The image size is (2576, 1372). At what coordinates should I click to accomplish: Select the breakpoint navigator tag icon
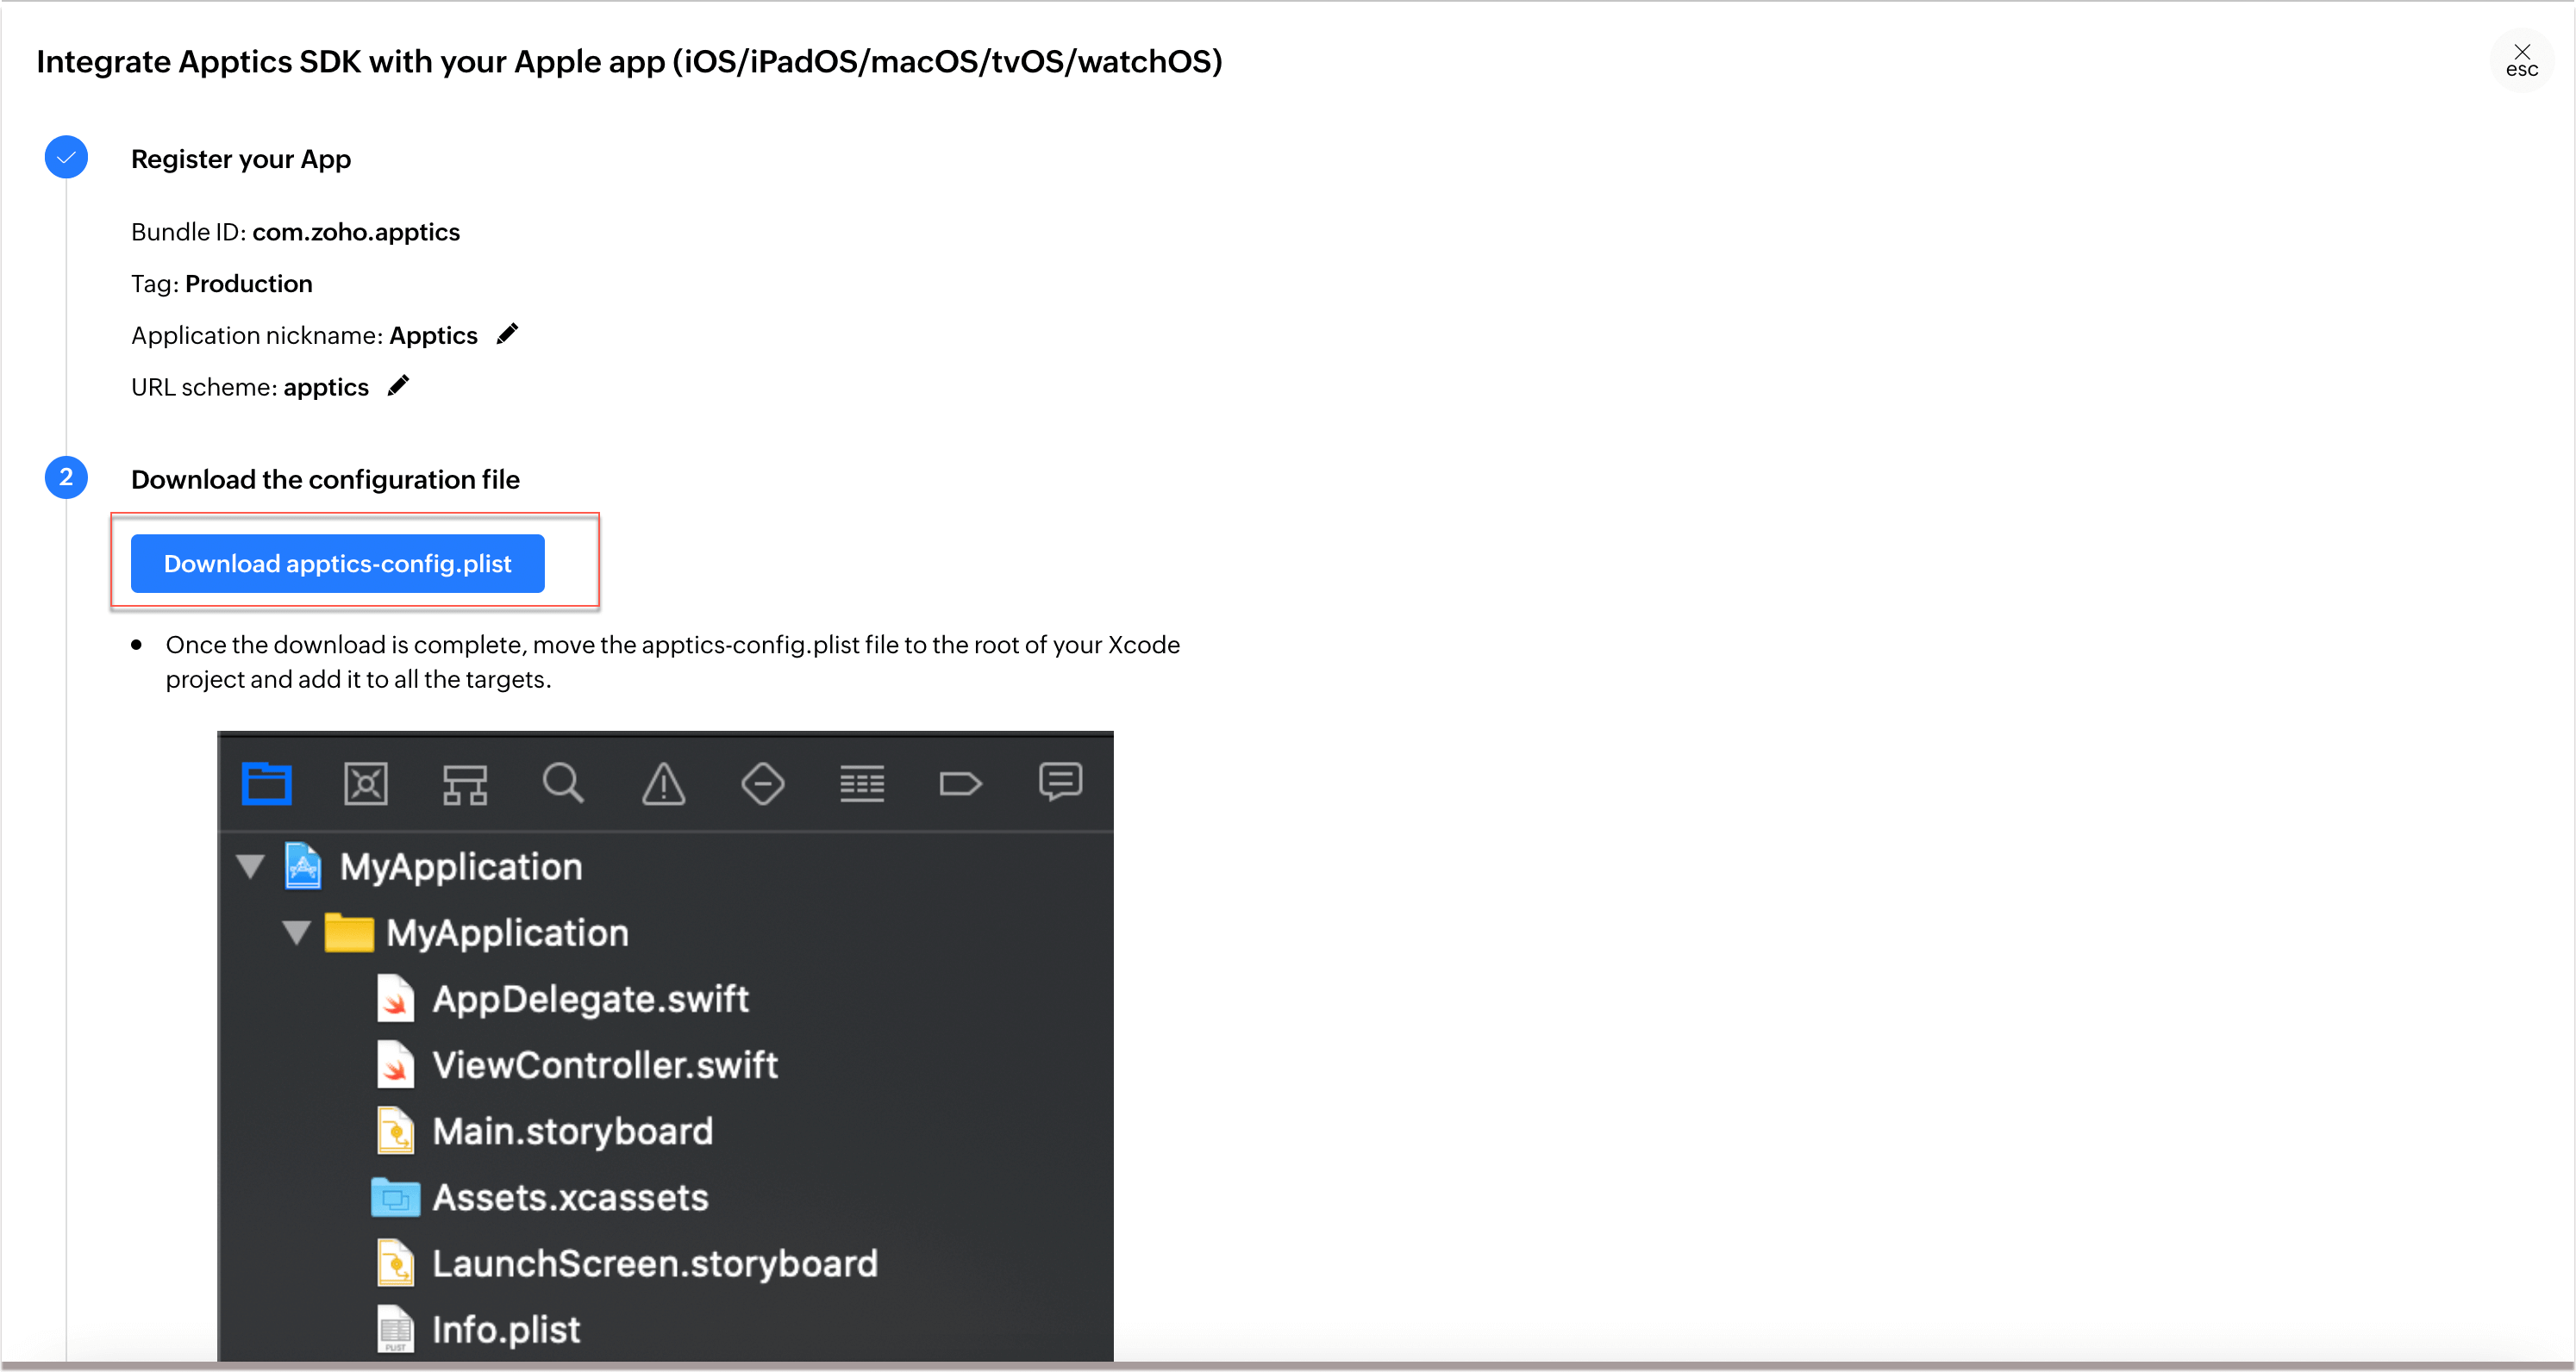coord(960,784)
